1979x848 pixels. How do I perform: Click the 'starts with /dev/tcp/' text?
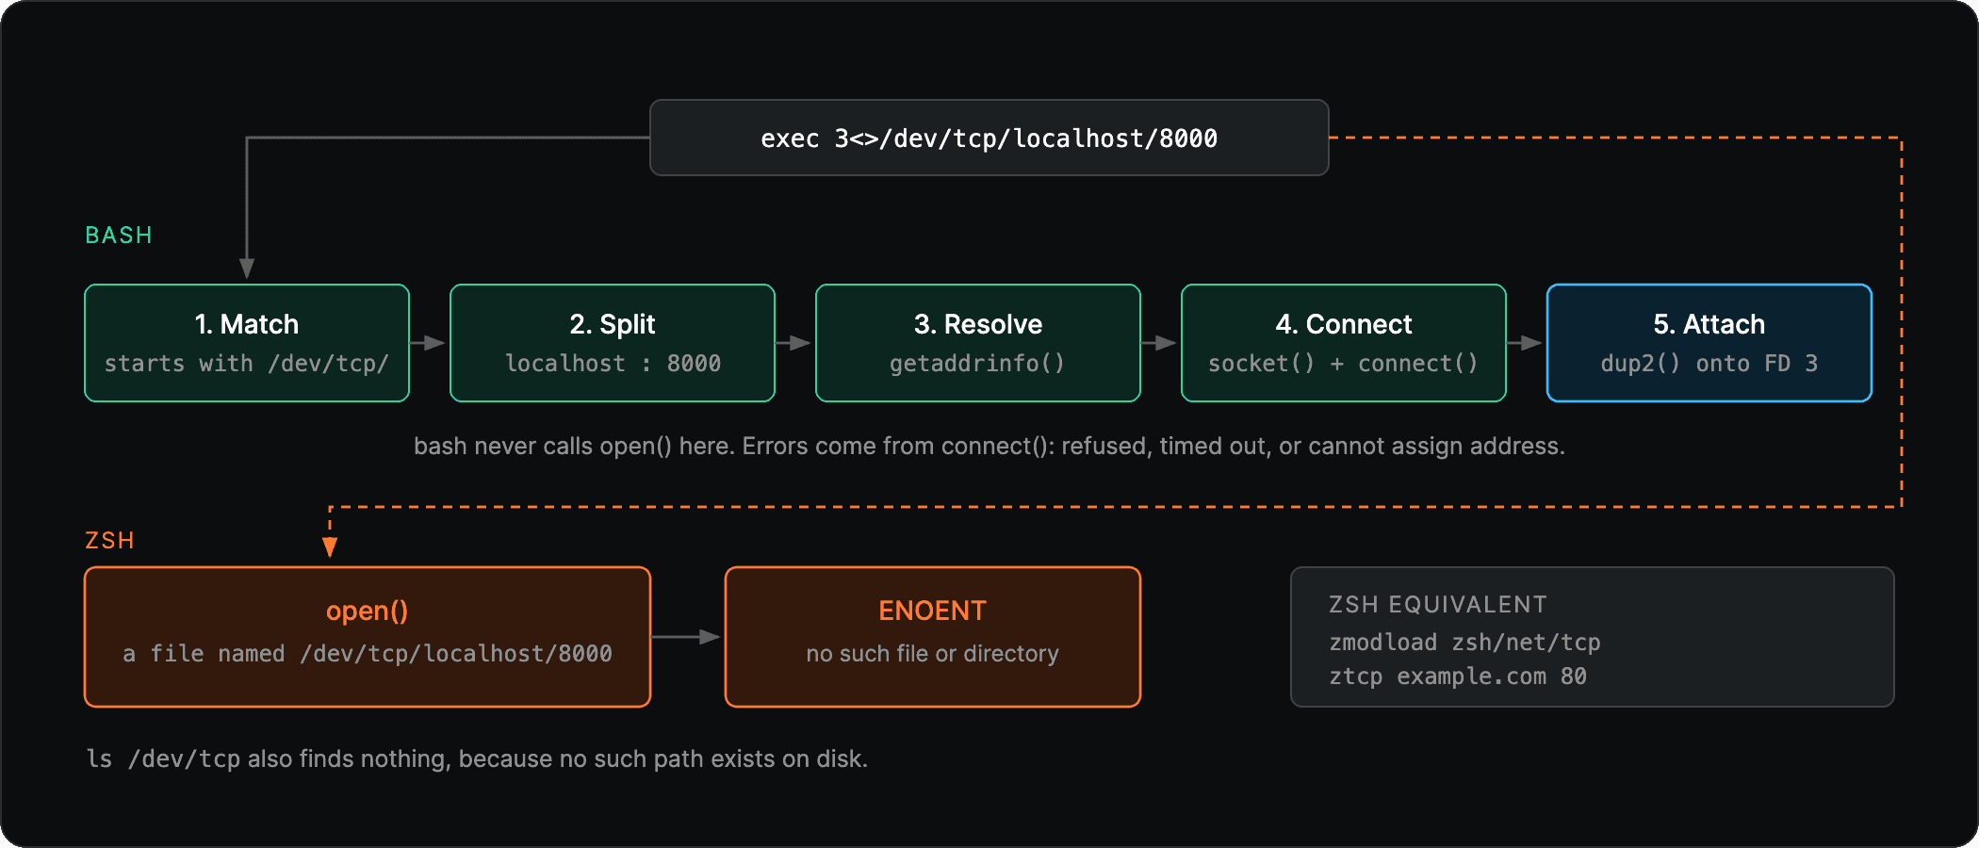(x=247, y=364)
